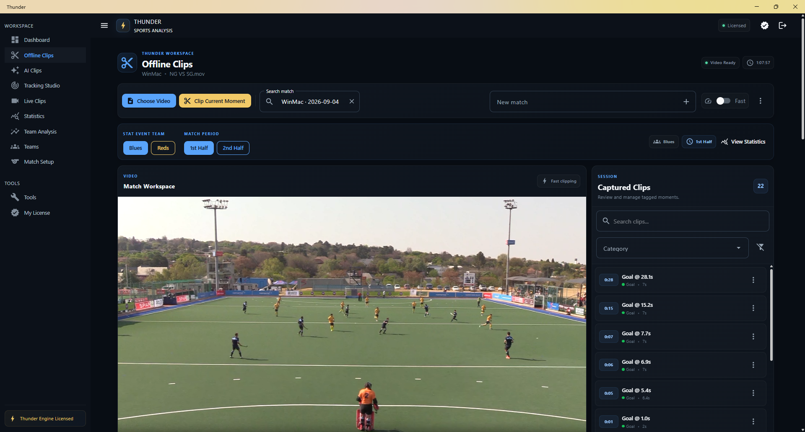
Task: Open Statistics in sidebar
Action: (45, 116)
